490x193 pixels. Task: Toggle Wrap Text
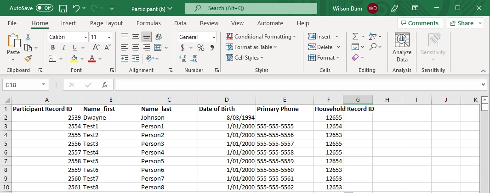click(x=159, y=37)
